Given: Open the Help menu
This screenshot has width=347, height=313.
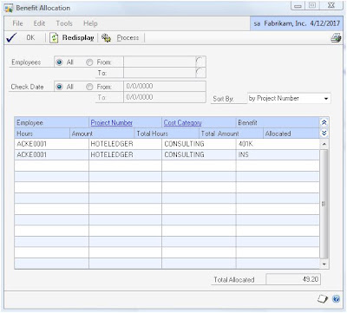Looking at the screenshot, I should coord(90,23).
